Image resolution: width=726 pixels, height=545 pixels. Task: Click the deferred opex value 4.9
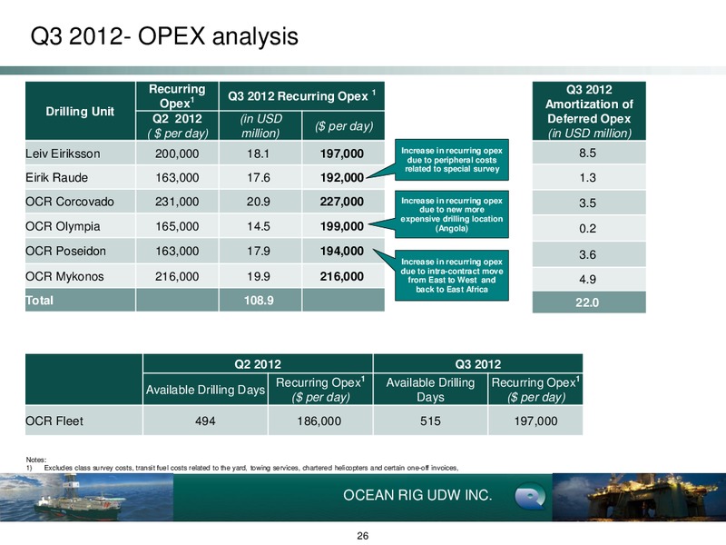point(587,280)
